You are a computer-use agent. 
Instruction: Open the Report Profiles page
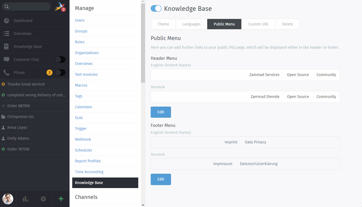[88, 161]
